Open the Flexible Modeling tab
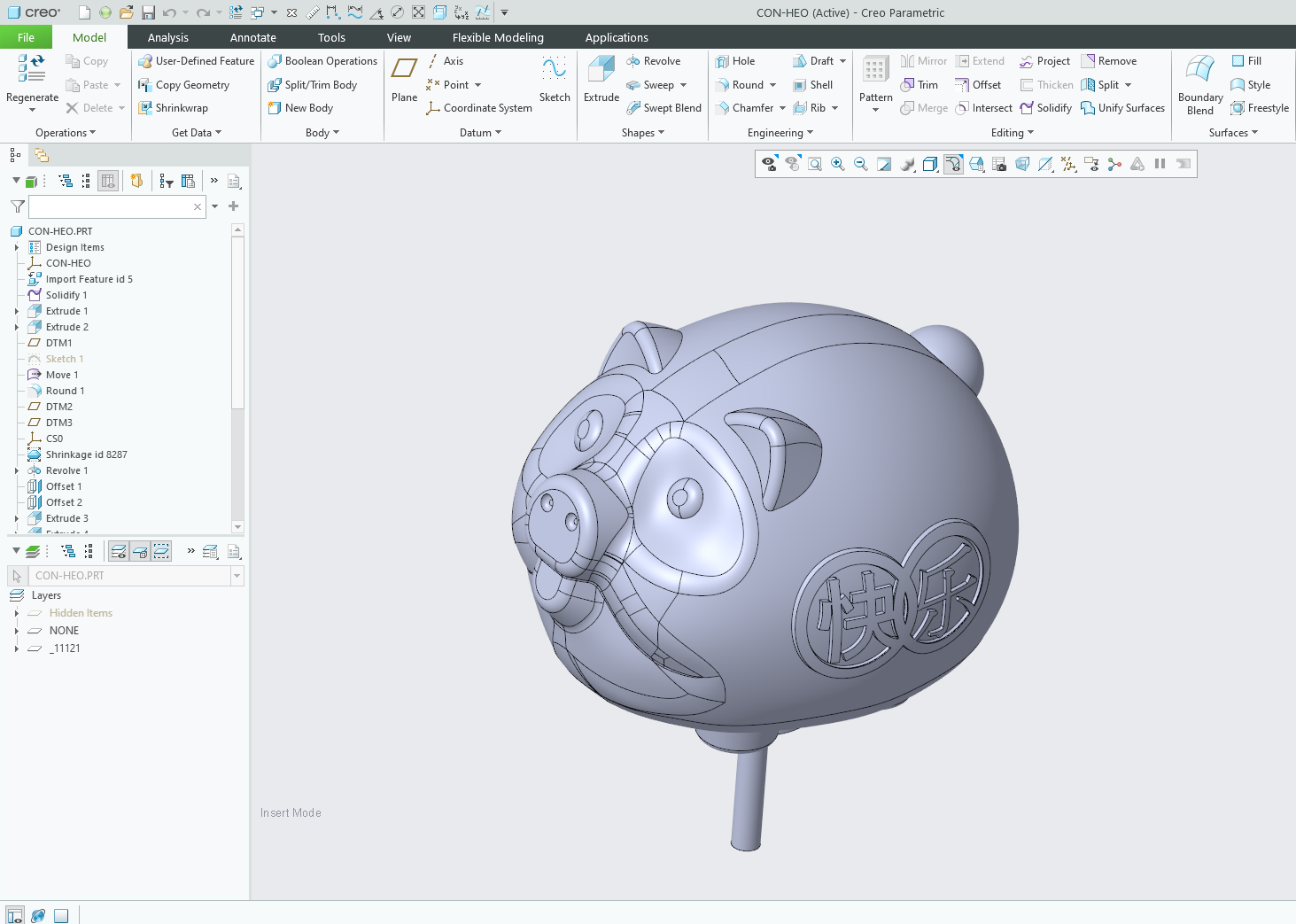The width and height of the screenshot is (1296, 924). point(498,37)
